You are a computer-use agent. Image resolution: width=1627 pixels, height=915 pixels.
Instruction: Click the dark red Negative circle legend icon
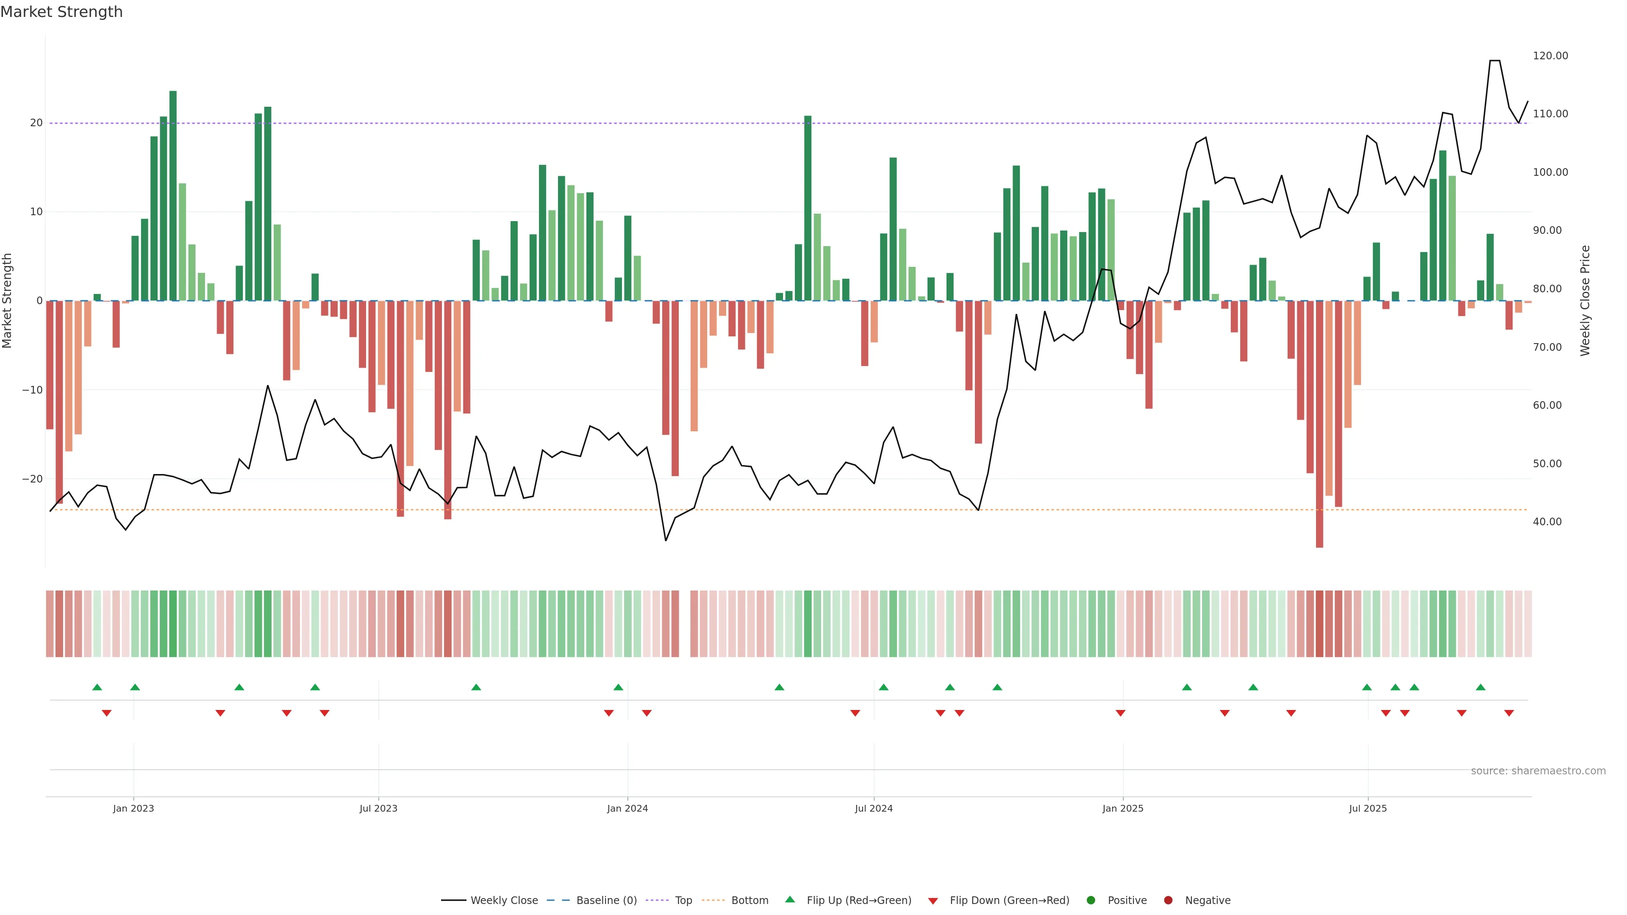(x=1168, y=901)
